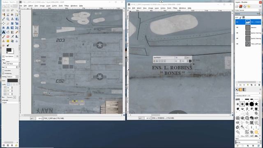
Task: Open Windows menu in the right image window
Action: click(182, 8)
